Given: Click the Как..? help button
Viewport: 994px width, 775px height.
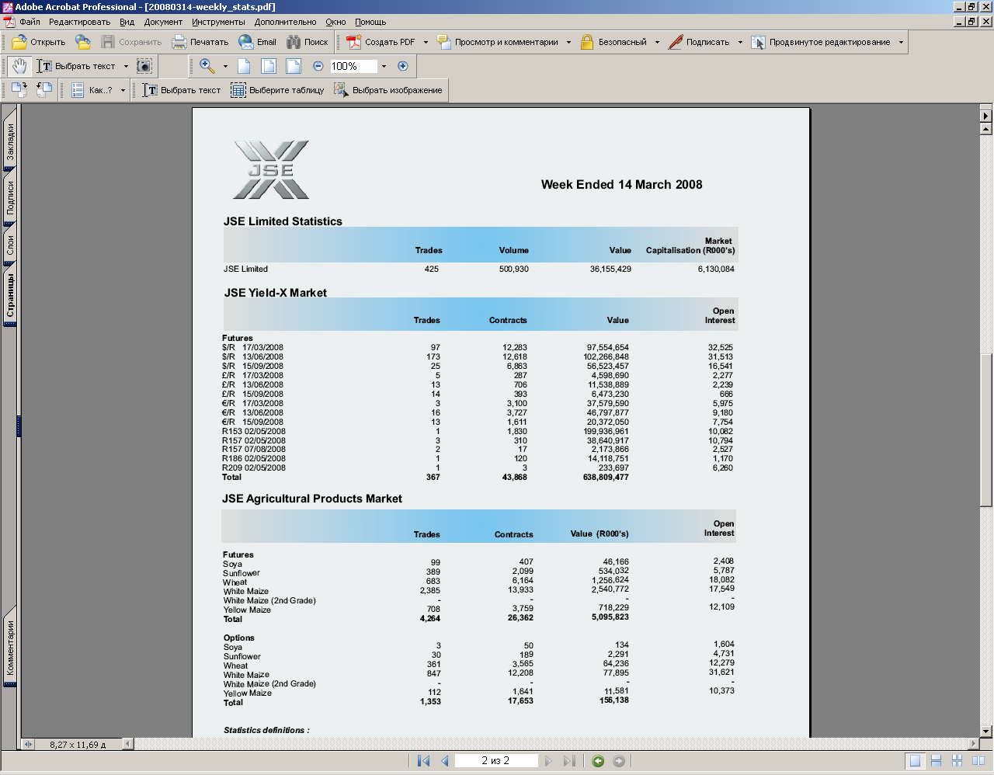Looking at the screenshot, I should (92, 90).
